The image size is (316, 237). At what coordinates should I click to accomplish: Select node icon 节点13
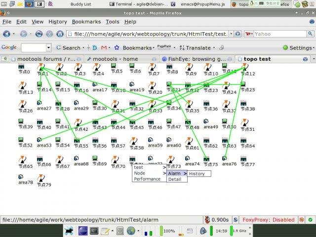point(22,85)
